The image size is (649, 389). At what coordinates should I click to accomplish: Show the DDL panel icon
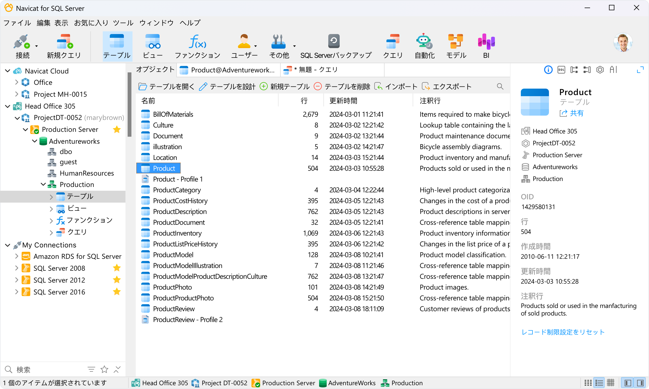(561, 70)
